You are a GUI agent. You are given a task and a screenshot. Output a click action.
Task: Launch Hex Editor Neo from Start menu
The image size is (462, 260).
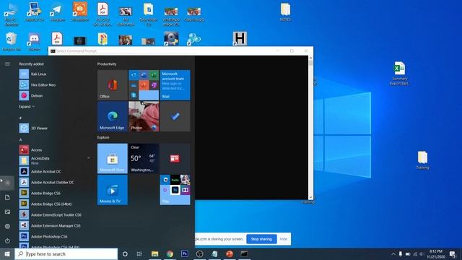55,85
